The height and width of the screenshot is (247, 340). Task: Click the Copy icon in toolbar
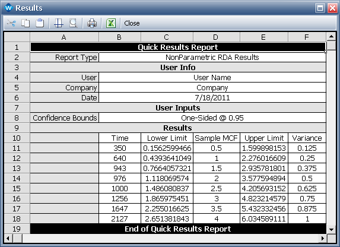coord(26,23)
